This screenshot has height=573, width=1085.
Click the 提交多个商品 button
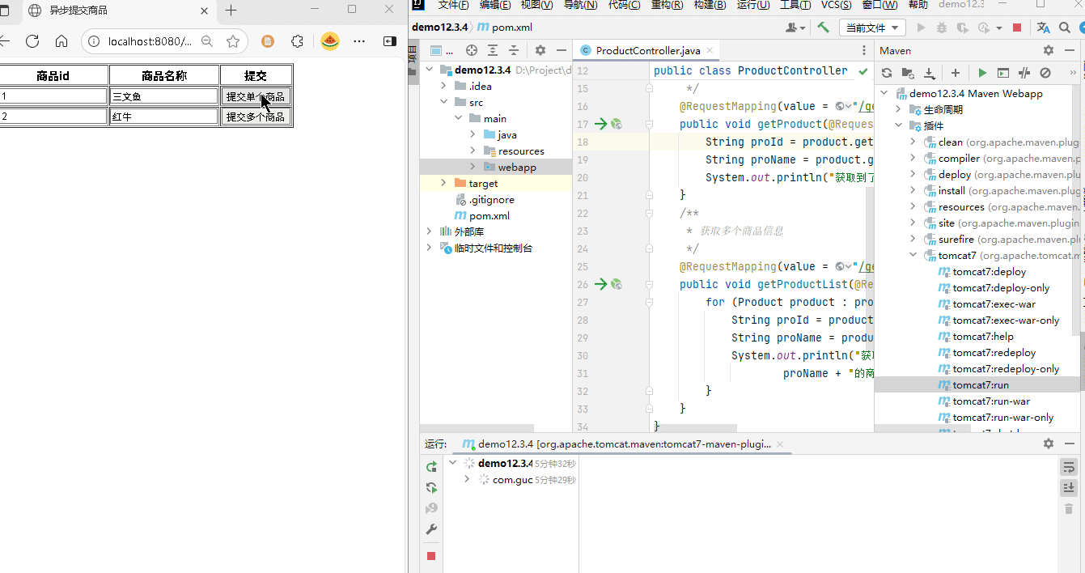coord(255,117)
